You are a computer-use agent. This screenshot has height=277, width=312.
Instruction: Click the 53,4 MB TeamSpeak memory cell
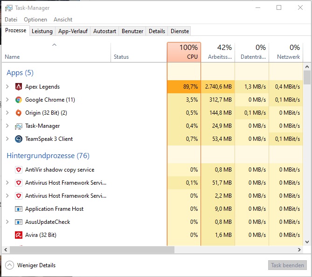[218, 139]
